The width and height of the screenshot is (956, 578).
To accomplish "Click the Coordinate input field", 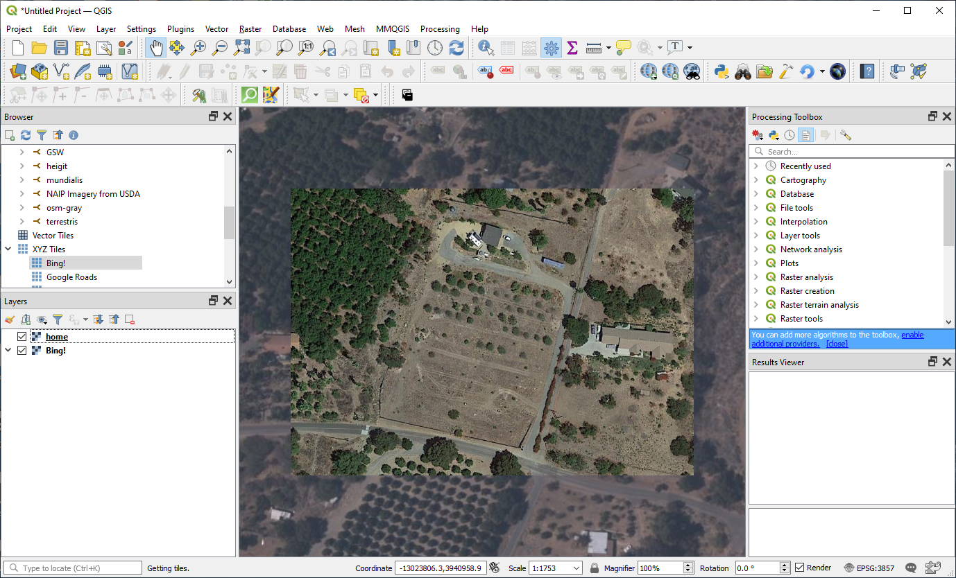I will click(441, 568).
